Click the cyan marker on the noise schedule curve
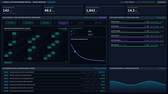The image size is (168, 94). pos(75,51)
